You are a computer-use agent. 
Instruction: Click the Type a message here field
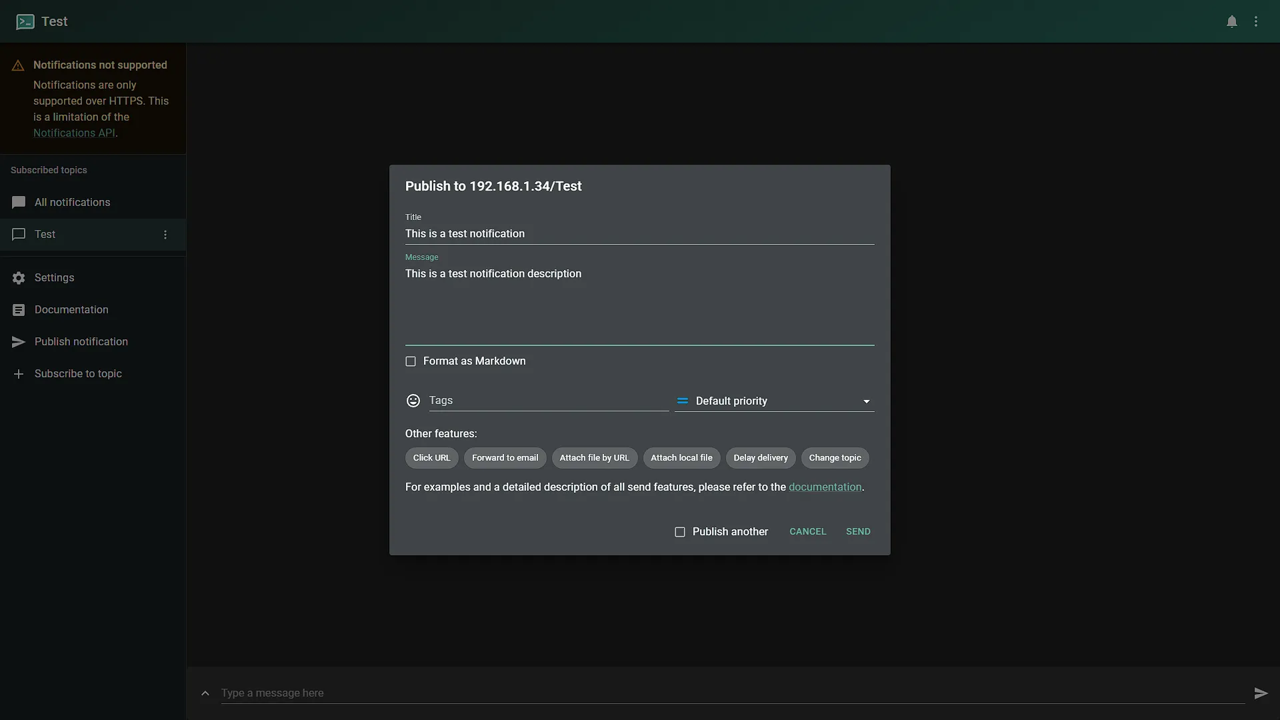click(733, 693)
